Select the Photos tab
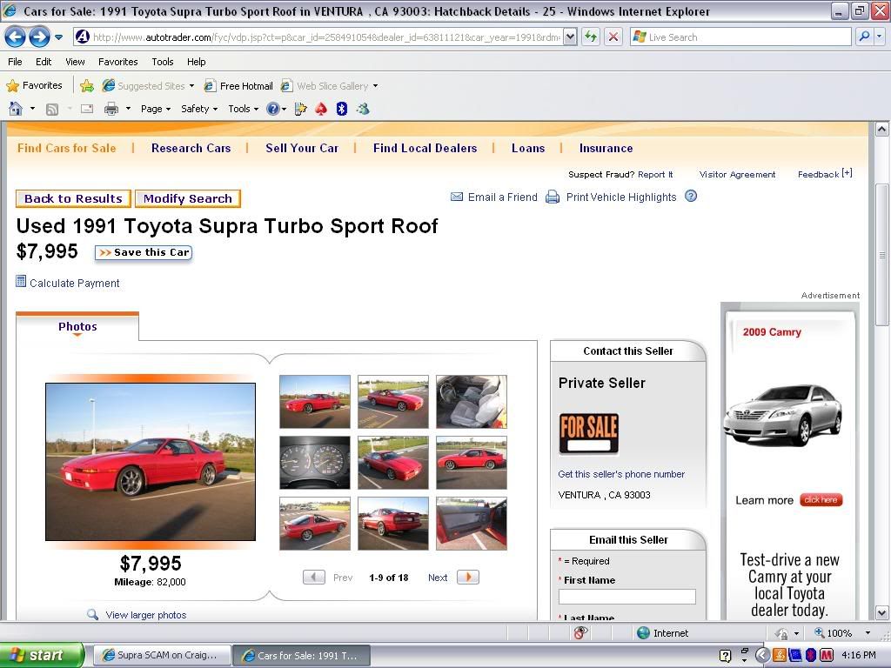The width and height of the screenshot is (891, 668). pyautogui.click(x=77, y=327)
